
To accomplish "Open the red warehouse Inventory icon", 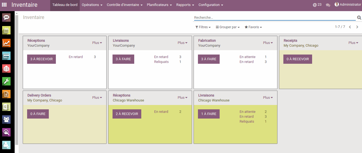I will click(6, 68).
